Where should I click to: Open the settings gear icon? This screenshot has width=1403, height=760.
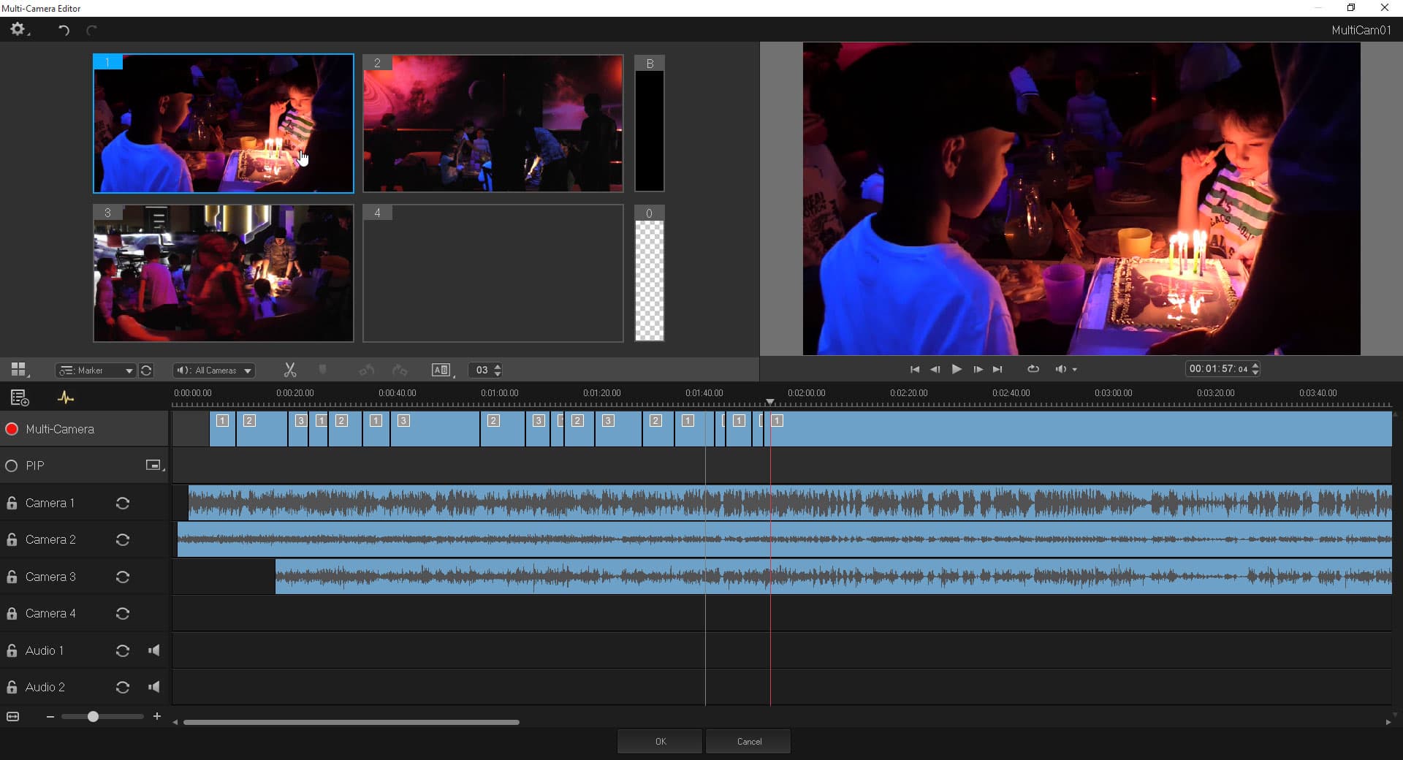click(x=17, y=29)
